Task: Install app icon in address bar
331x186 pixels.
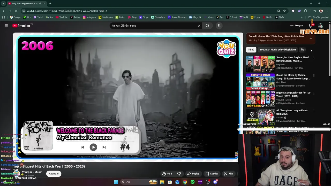Action: (x=279, y=11)
